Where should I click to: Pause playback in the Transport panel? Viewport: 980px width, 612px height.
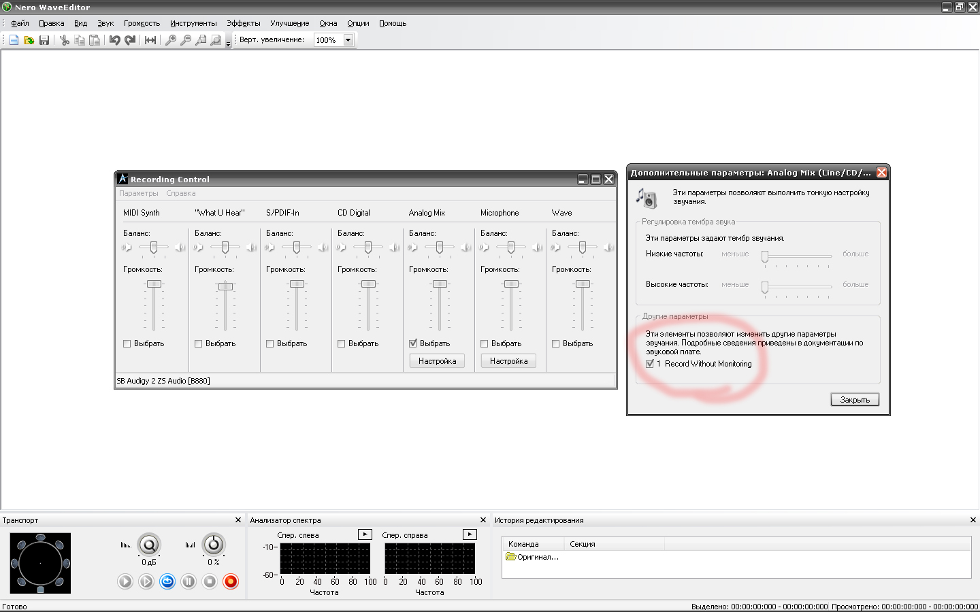[x=189, y=581]
